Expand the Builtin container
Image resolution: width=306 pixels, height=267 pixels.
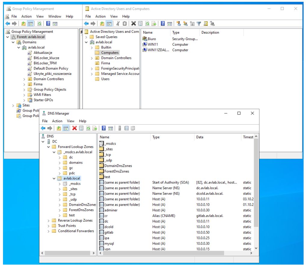[92, 48]
